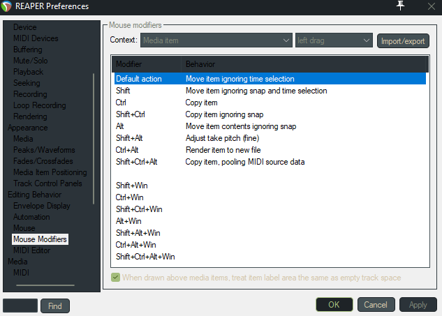Select the Device preferences page
Screen dimensions: 442x316
coord(25,27)
